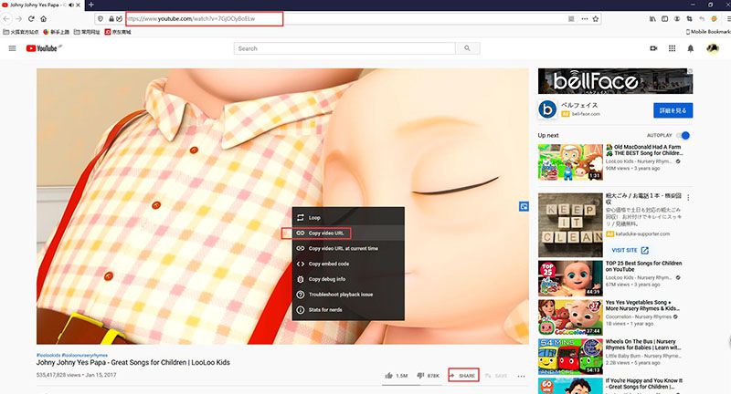The height and width of the screenshot is (394, 731).
Task: Select Copy debug info
Action: 348,279
